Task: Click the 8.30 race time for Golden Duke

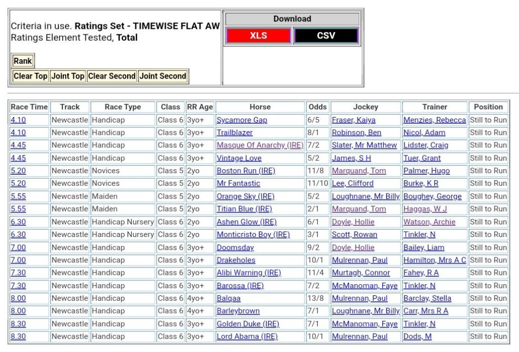Action: pyautogui.click(x=18, y=324)
